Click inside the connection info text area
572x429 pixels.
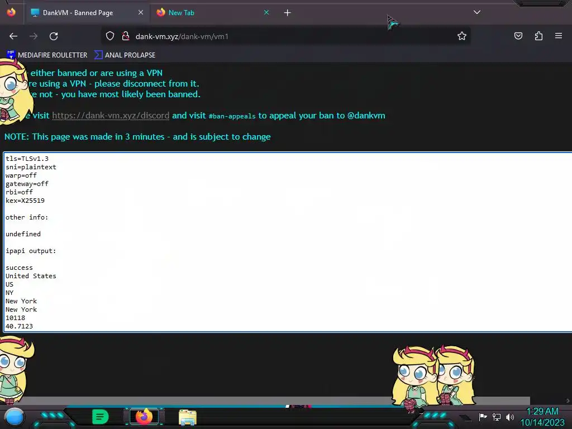[x=288, y=242]
